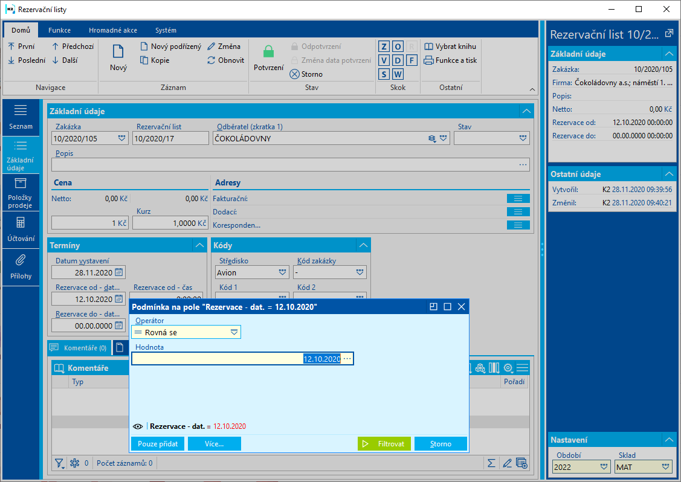Click the Více... button

tap(214, 444)
